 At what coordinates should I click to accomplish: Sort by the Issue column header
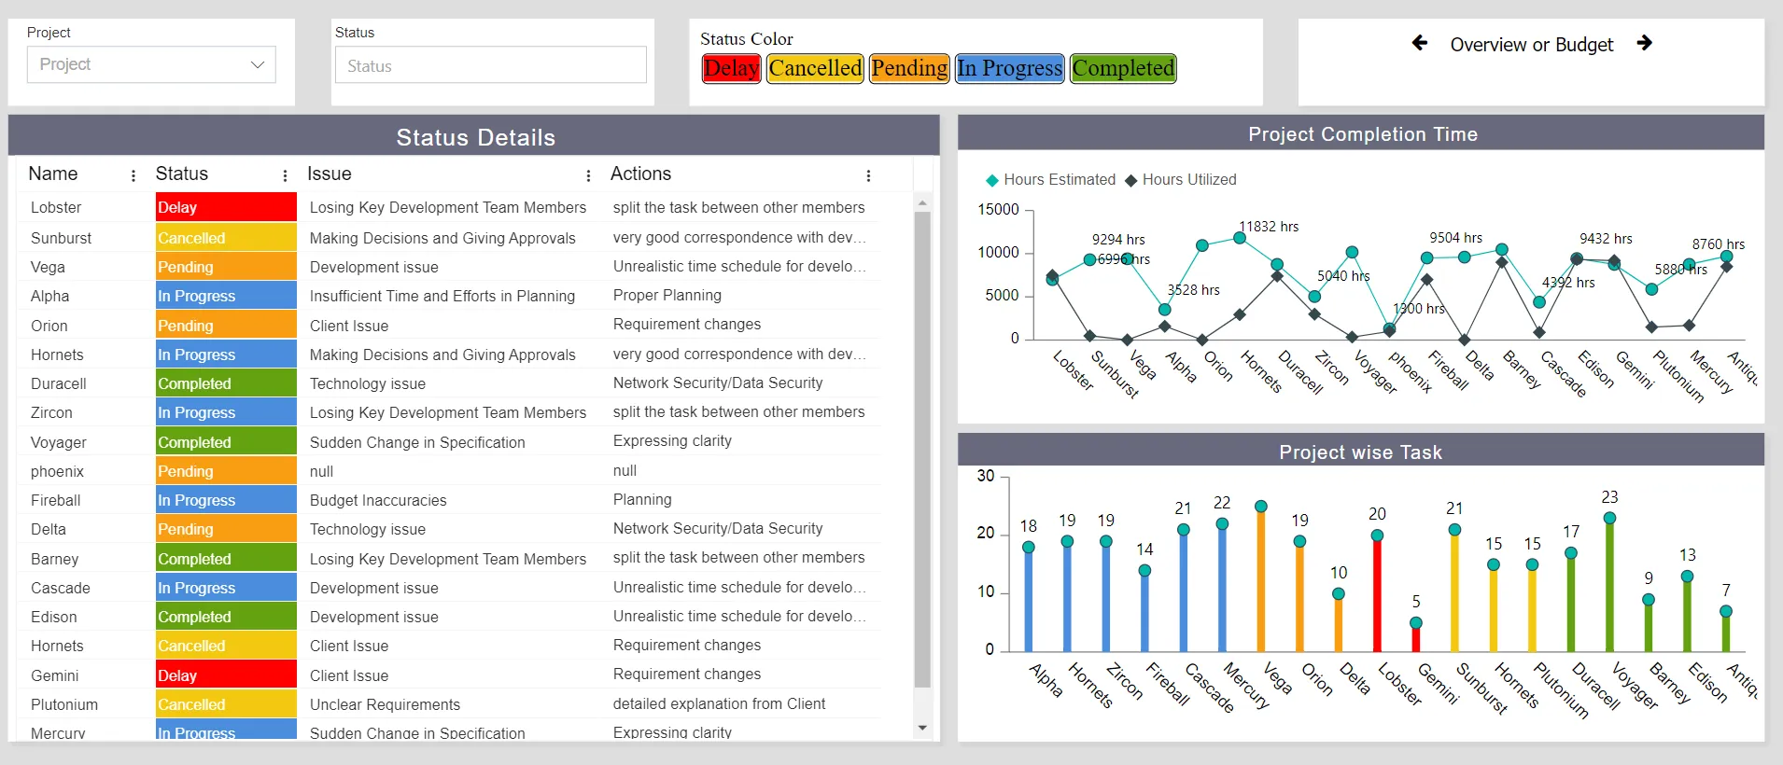tap(330, 174)
